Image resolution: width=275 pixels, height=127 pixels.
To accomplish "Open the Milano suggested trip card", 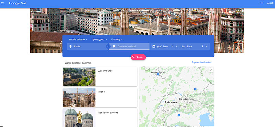I will 100,97.
